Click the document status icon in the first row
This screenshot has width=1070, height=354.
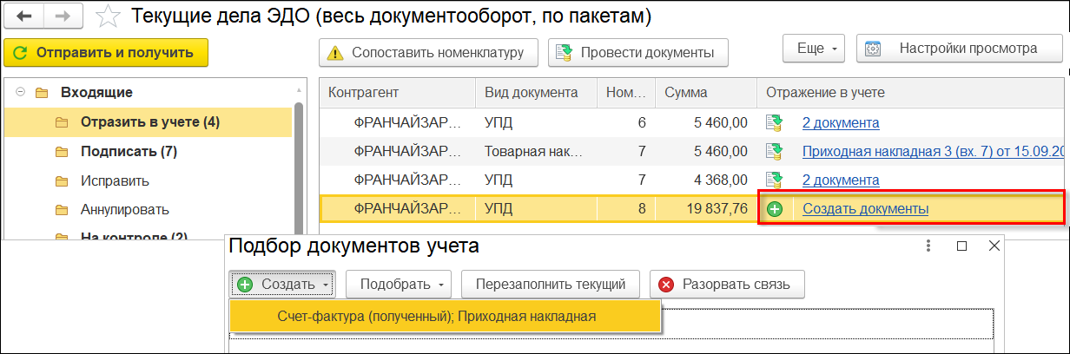point(774,122)
